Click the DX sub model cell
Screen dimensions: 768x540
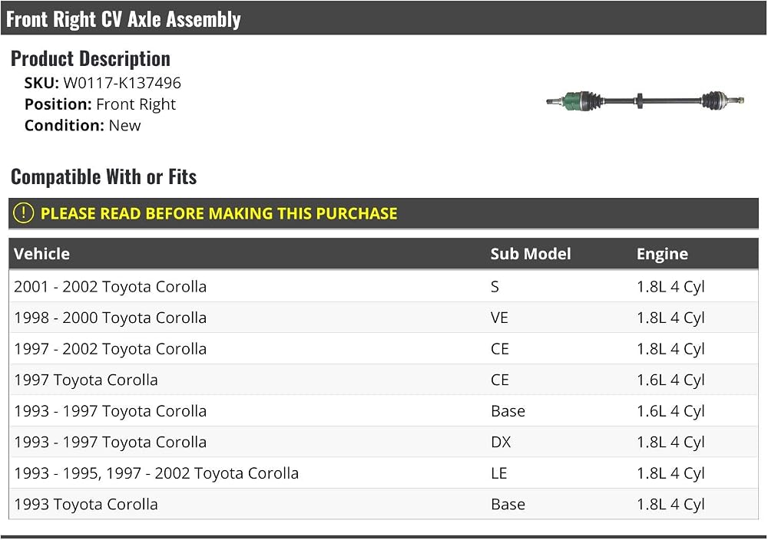[501, 442]
